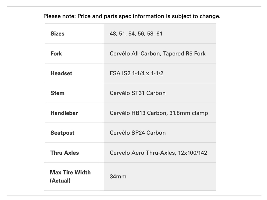This screenshot has width=267, height=200.
Task: Click the Cervélo HB13 Carbon handlebar value
Action: tap(159, 113)
